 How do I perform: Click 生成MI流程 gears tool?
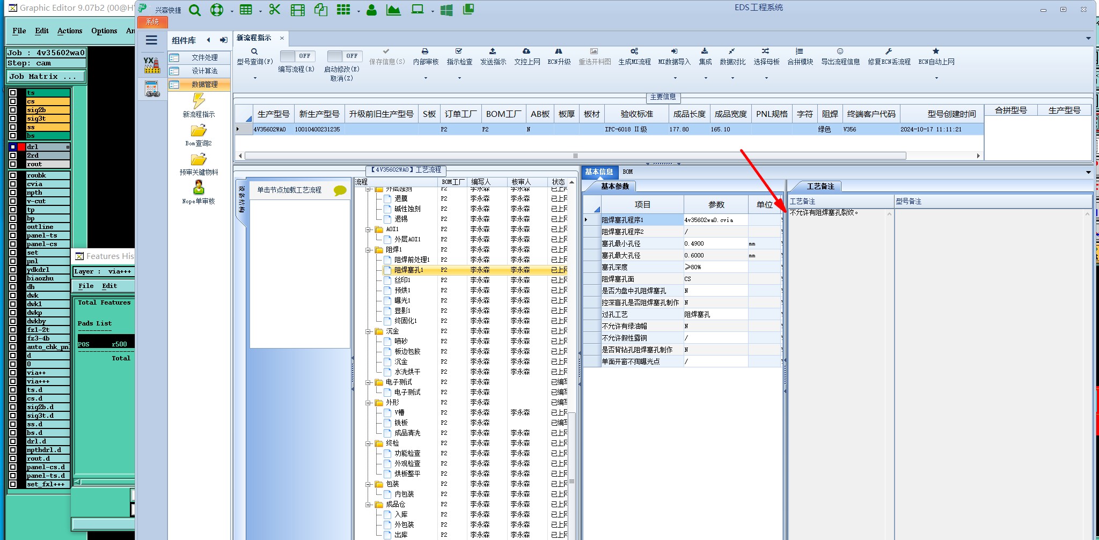tap(634, 56)
